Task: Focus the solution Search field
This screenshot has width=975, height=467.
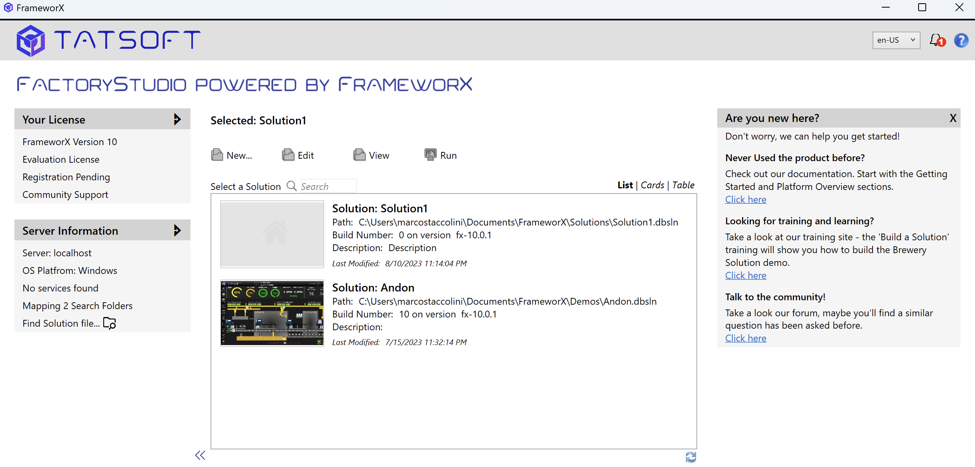Action: click(x=328, y=186)
